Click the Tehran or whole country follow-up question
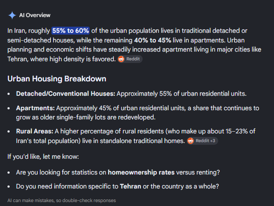Screen dimensions: 274x206 (x=117, y=186)
